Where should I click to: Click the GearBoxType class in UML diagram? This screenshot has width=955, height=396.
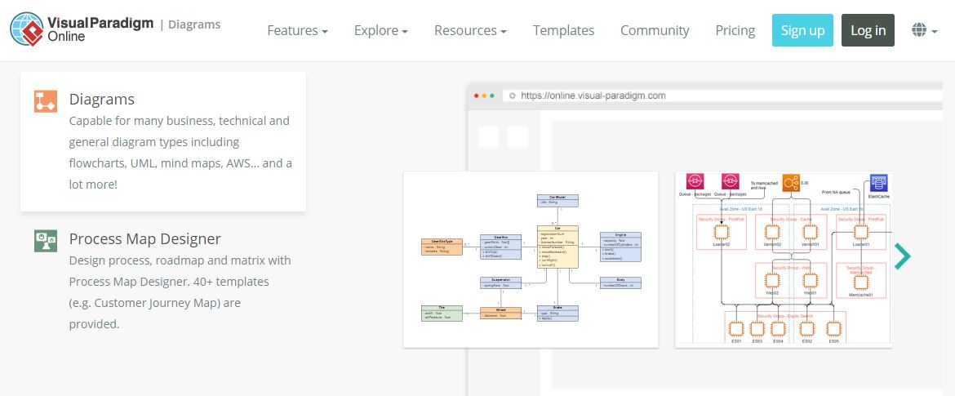pyautogui.click(x=442, y=246)
